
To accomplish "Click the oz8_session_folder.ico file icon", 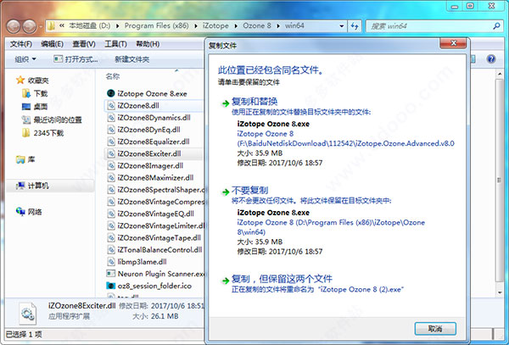I will click(x=111, y=286).
